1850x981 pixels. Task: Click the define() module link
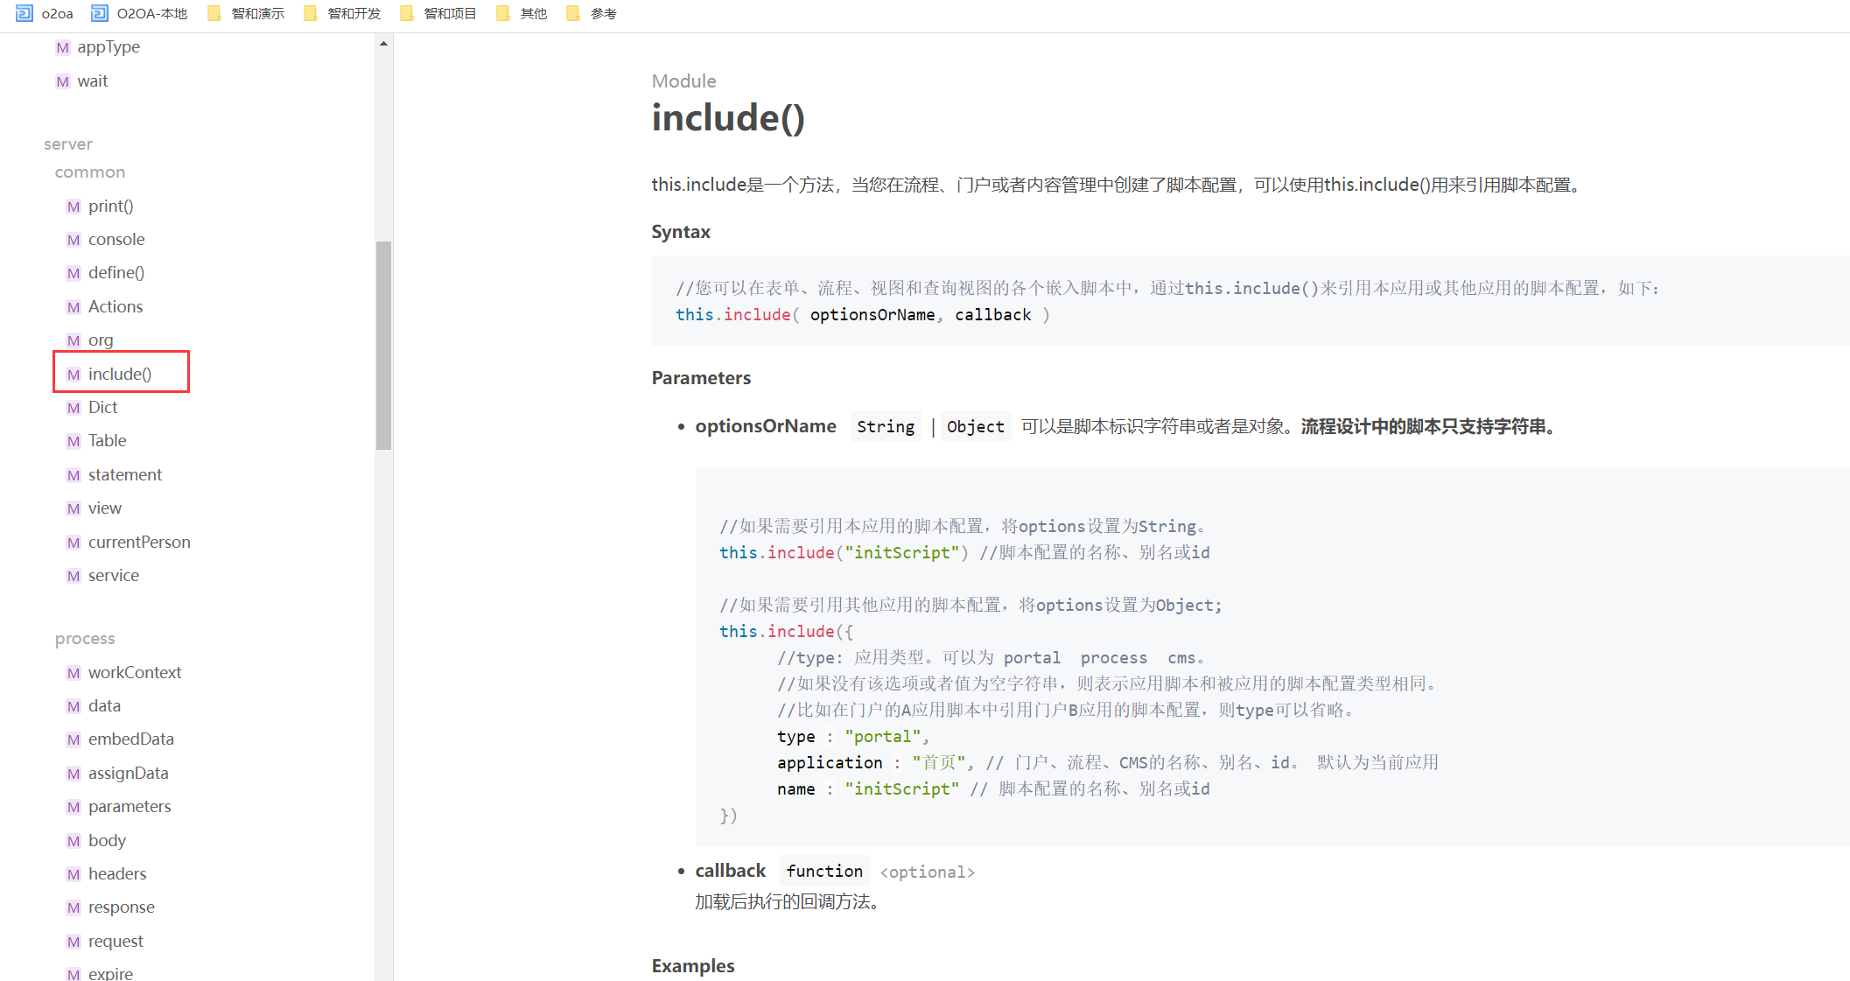[116, 272]
